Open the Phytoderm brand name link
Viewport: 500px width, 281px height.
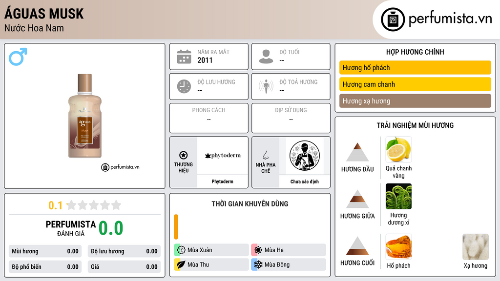[x=222, y=181]
